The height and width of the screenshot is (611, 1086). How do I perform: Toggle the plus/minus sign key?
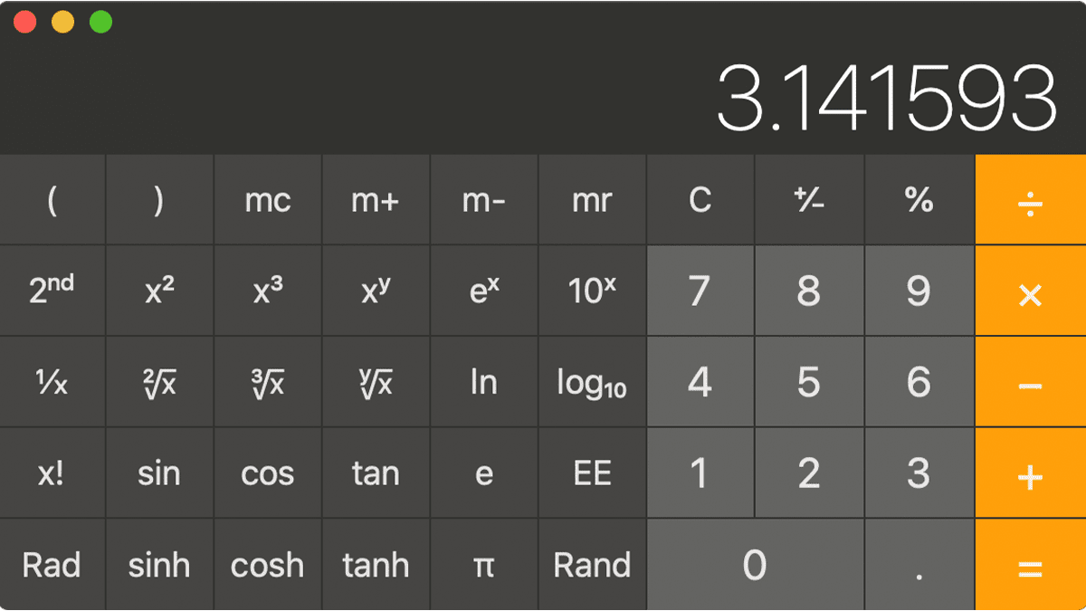point(809,200)
